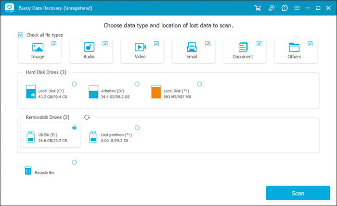The height and width of the screenshot is (206, 337).
Task: Refresh the Removable Drives list
Action: 87,117
